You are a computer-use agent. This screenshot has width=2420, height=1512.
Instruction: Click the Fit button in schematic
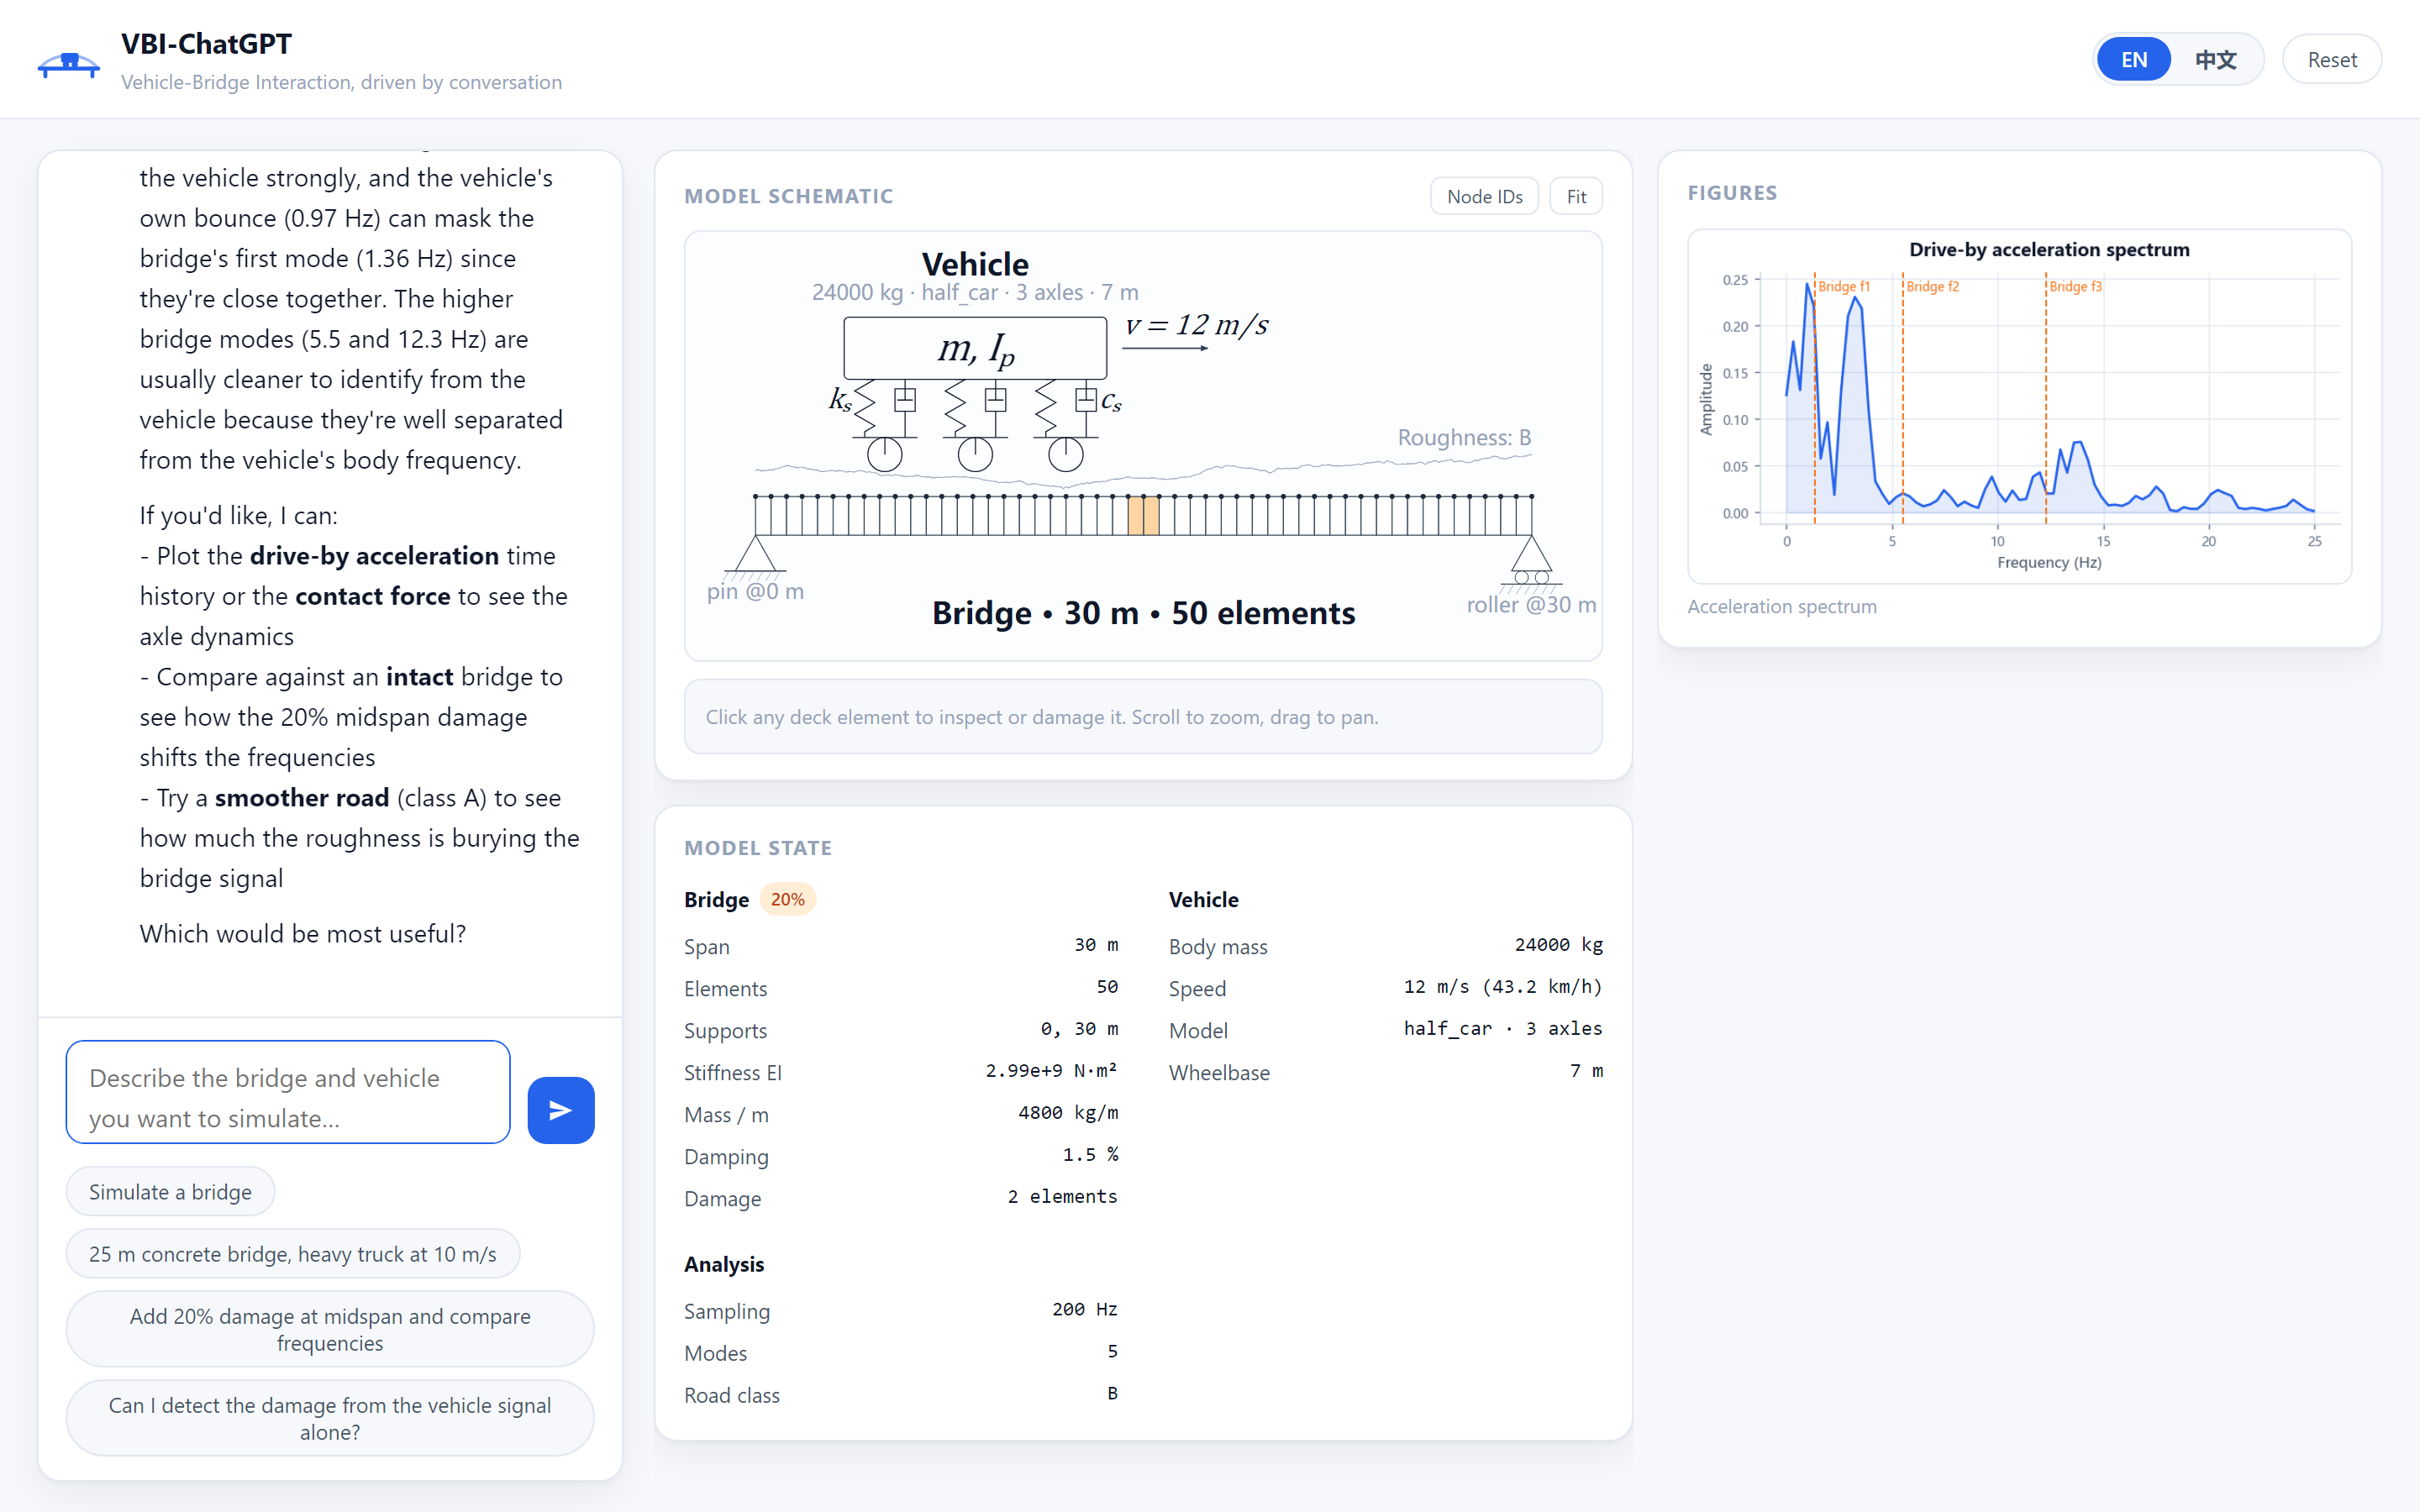(x=1576, y=196)
